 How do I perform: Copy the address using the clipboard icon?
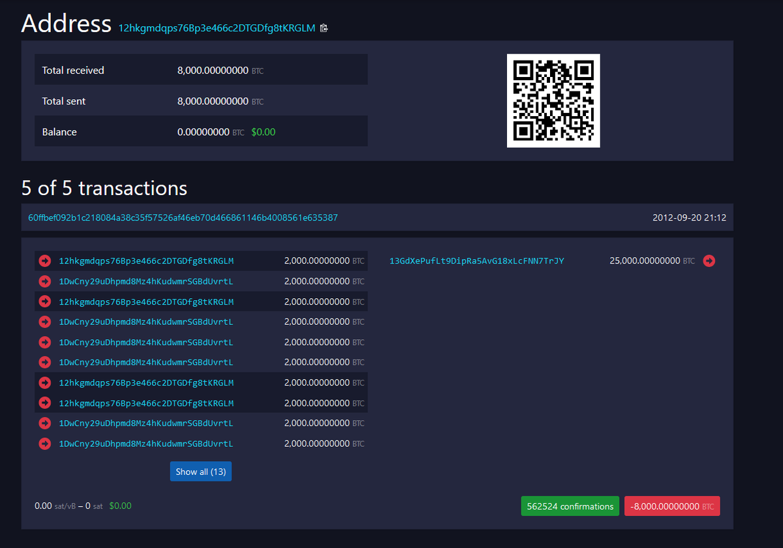pos(324,28)
